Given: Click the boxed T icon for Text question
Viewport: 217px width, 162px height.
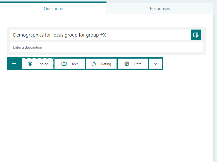Looking at the screenshot, I should point(64,64).
